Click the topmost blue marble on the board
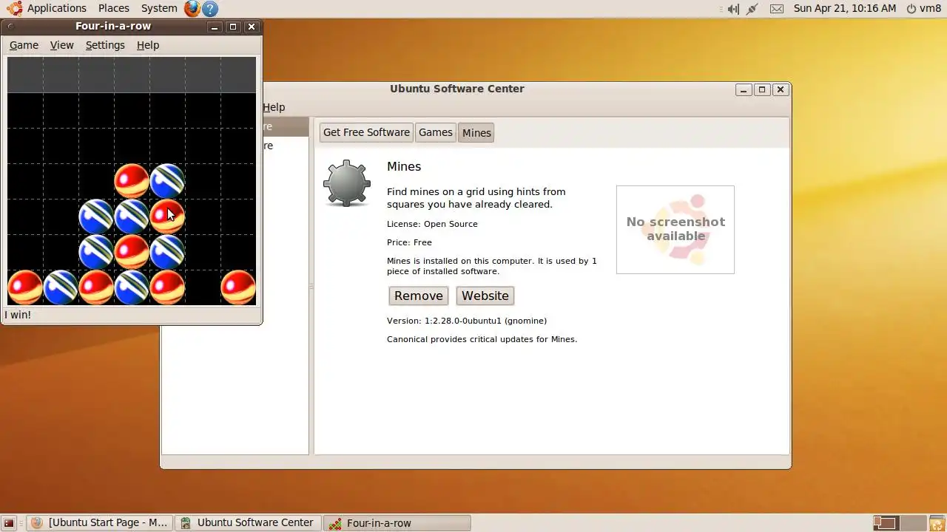The image size is (947, 532). click(x=167, y=181)
